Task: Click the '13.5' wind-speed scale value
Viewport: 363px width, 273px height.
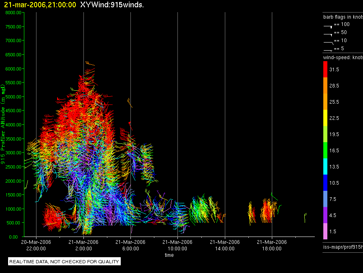Action: point(334,167)
